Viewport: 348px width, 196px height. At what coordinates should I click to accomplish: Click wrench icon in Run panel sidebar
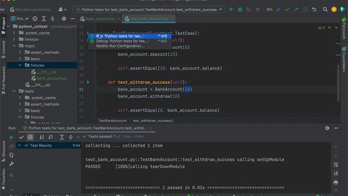11,164
